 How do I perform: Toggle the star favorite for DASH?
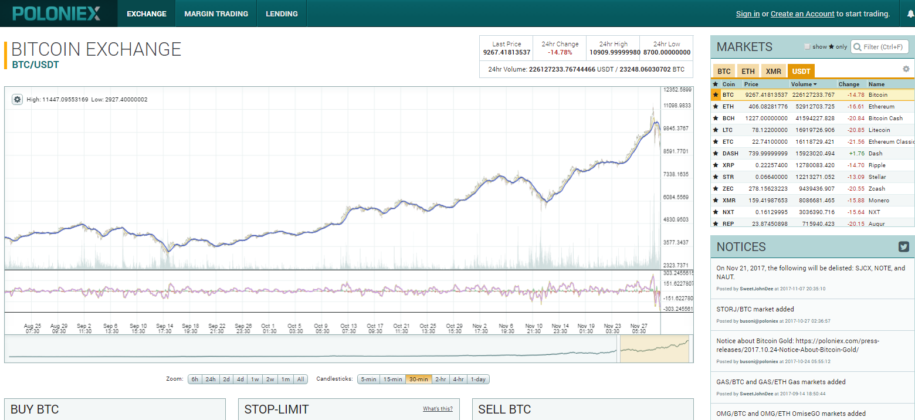coord(715,154)
